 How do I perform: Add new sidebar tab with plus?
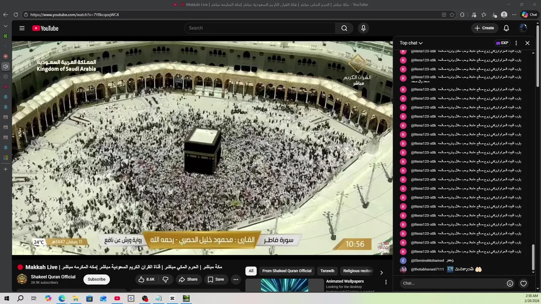pos(5,169)
